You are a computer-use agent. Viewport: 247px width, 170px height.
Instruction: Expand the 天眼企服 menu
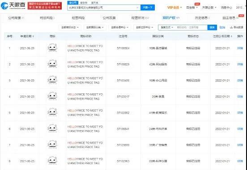coord(209,8)
